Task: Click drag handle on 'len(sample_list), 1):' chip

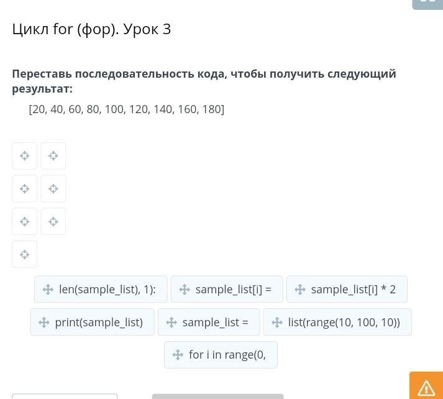Action: (48, 290)
